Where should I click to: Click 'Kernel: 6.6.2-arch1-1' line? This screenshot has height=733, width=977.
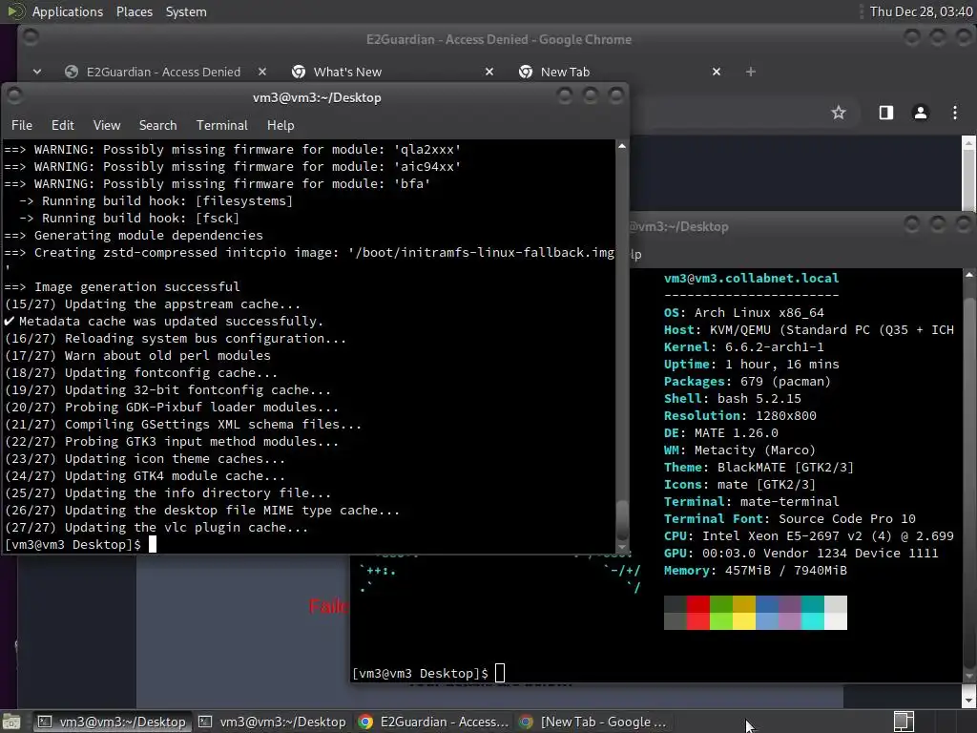744,346
